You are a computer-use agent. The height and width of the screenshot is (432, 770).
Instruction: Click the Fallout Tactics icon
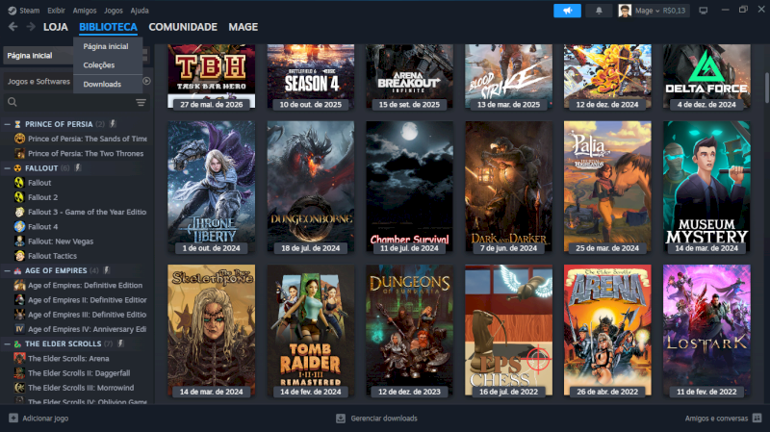[19, 256]
